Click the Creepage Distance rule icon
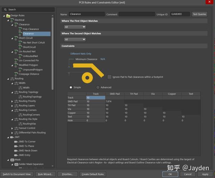The image size is (215, 178). (16, 74)
